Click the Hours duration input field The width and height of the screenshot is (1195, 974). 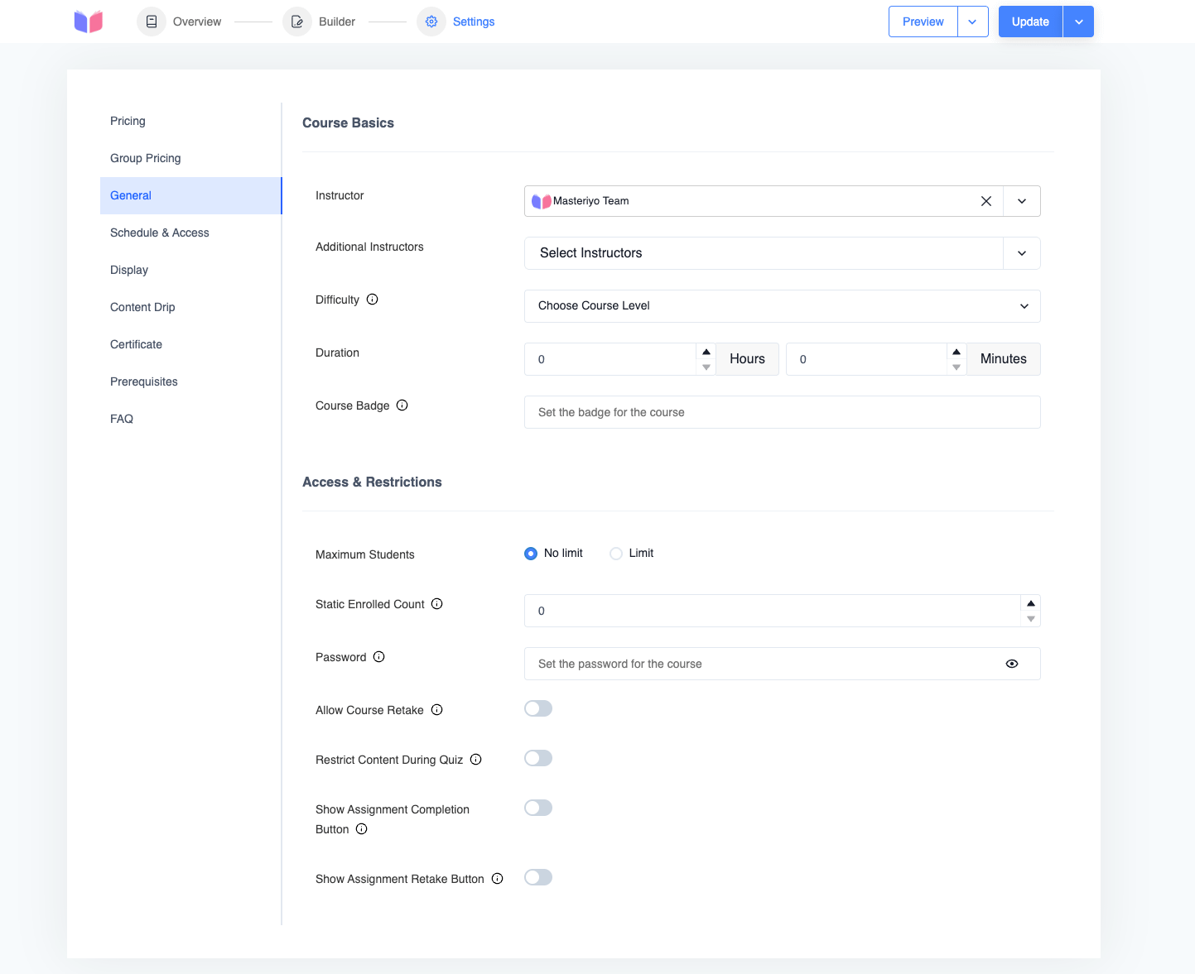tap(610, 359)
